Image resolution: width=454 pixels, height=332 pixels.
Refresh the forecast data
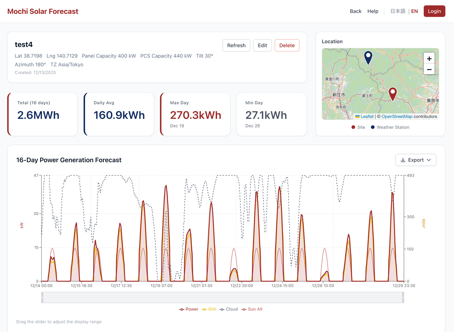coord(236,45)
